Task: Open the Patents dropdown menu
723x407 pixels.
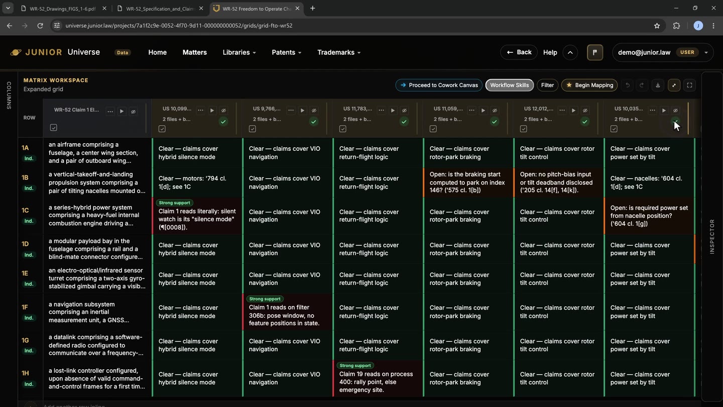Action: pyautogui.click(x=286, y=52)
